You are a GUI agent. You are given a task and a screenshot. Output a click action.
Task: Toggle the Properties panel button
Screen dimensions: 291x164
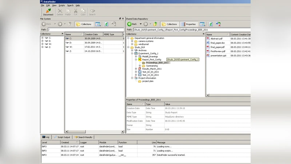click(x=188, y=24)
